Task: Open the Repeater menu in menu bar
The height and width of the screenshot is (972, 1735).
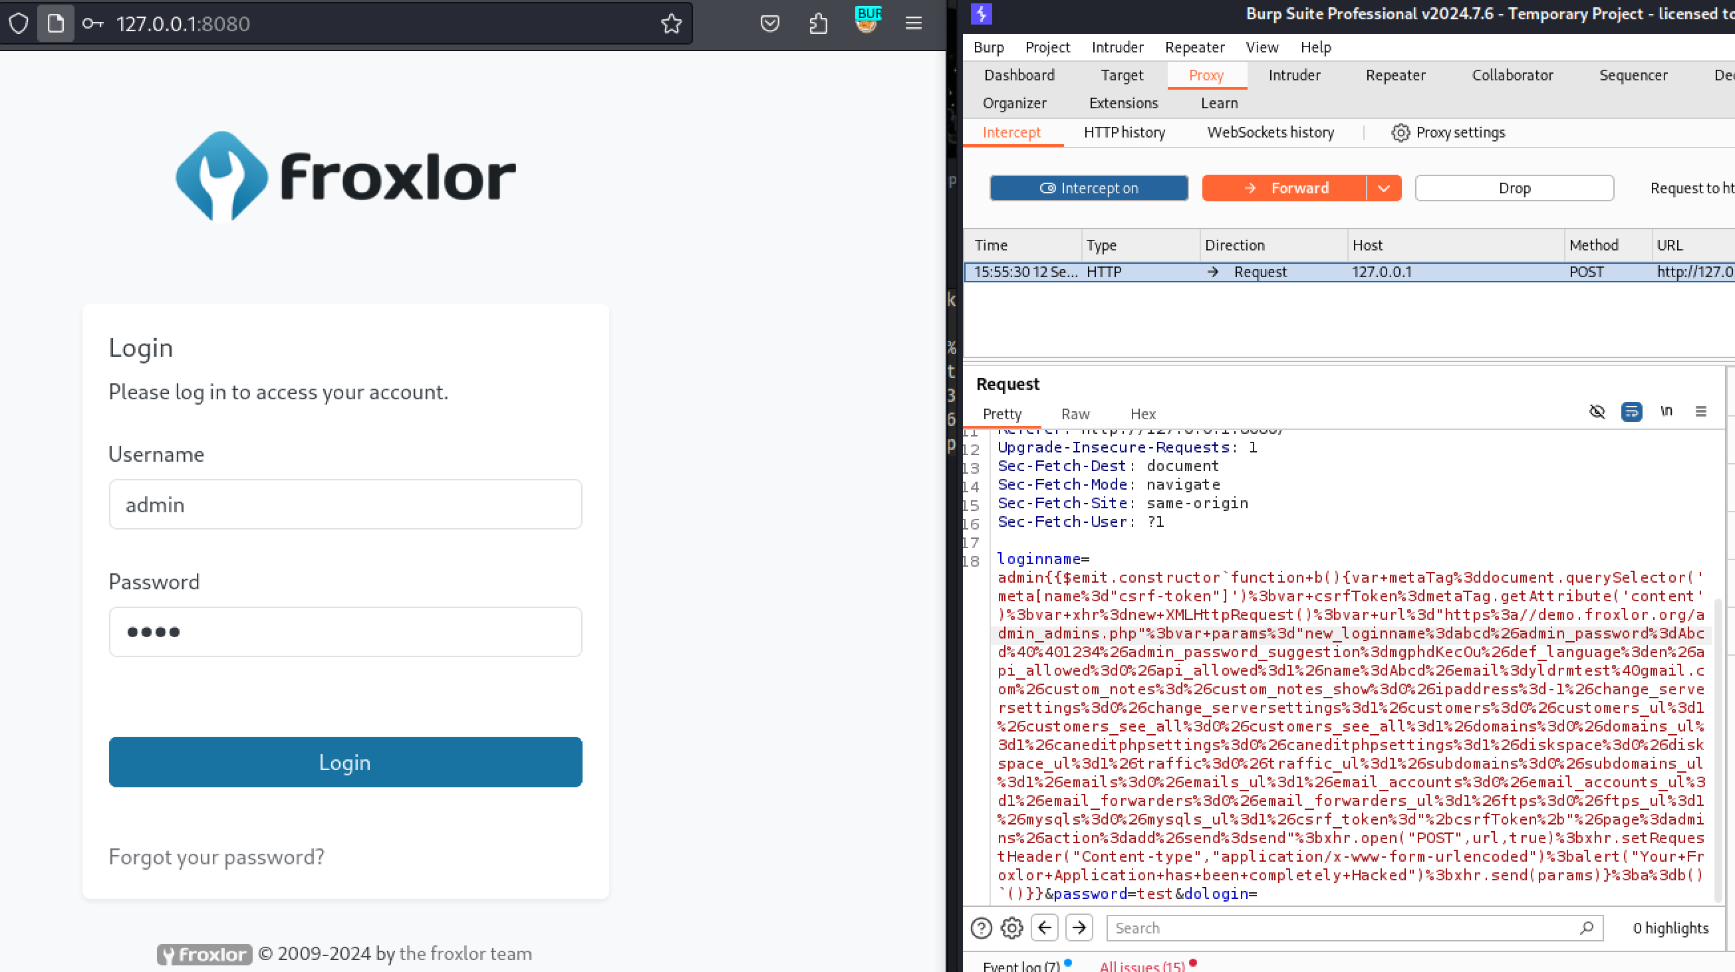Action: click(1194, 47)
